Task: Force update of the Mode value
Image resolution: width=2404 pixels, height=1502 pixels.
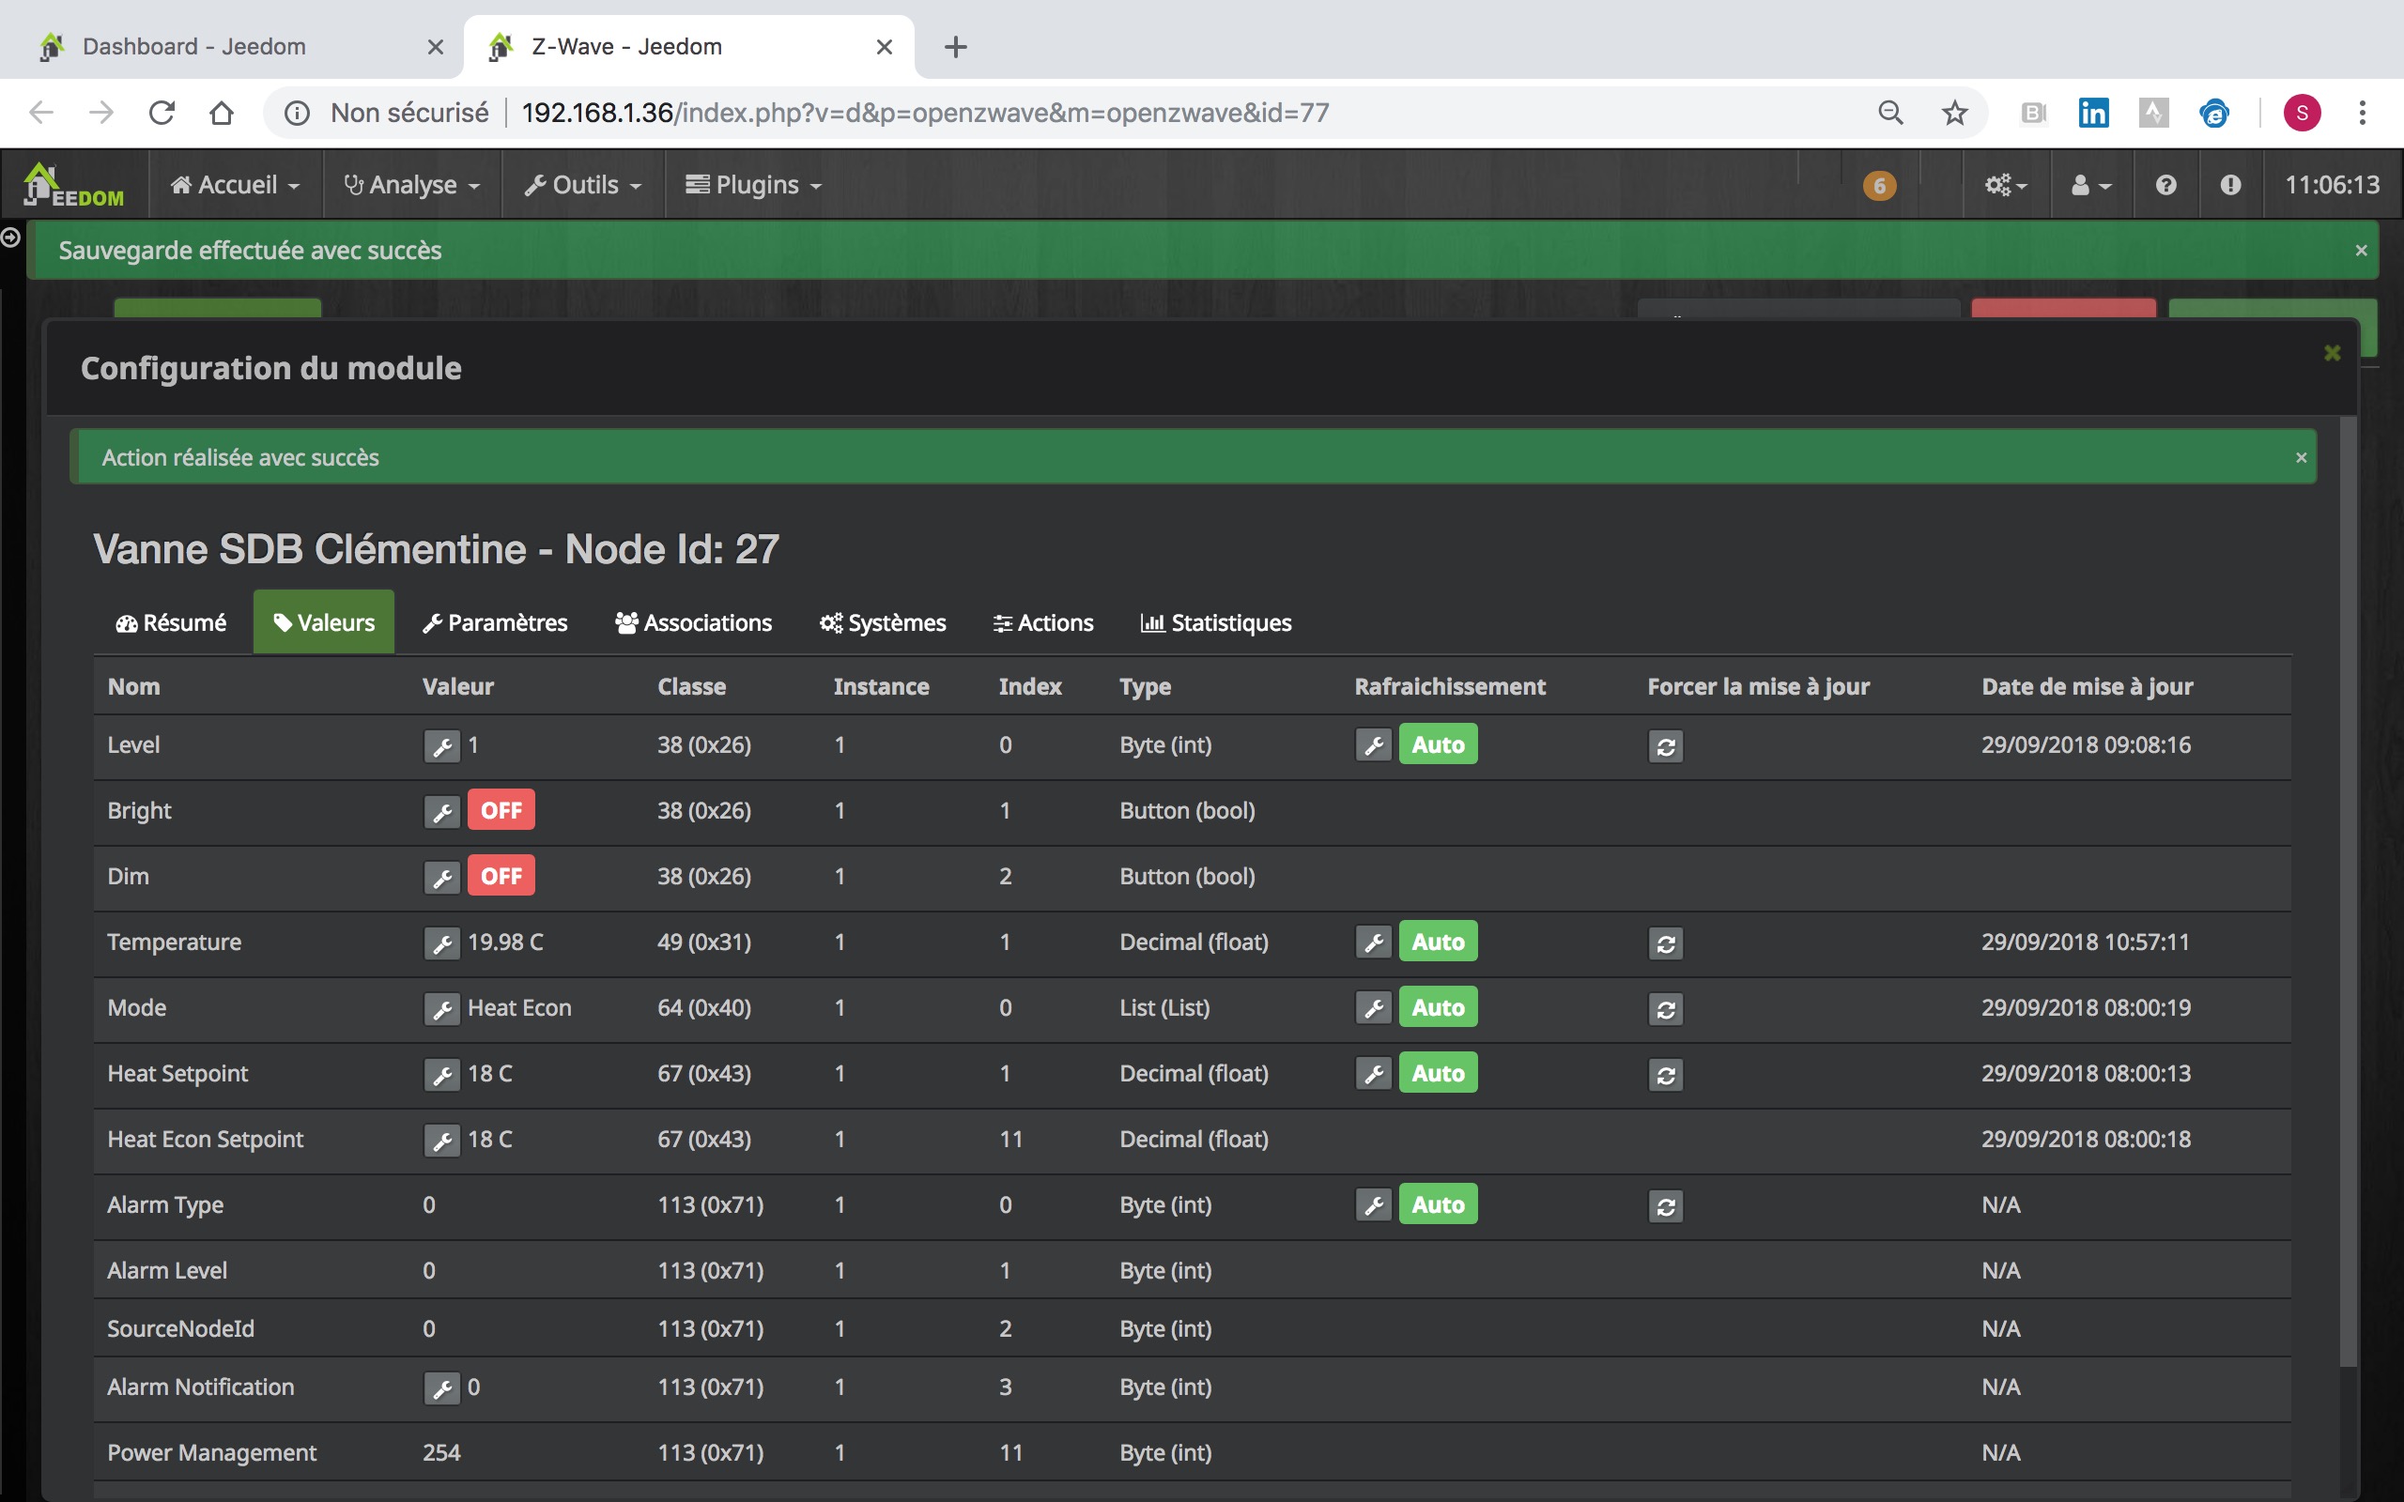Action: tap(1666, 1008)
